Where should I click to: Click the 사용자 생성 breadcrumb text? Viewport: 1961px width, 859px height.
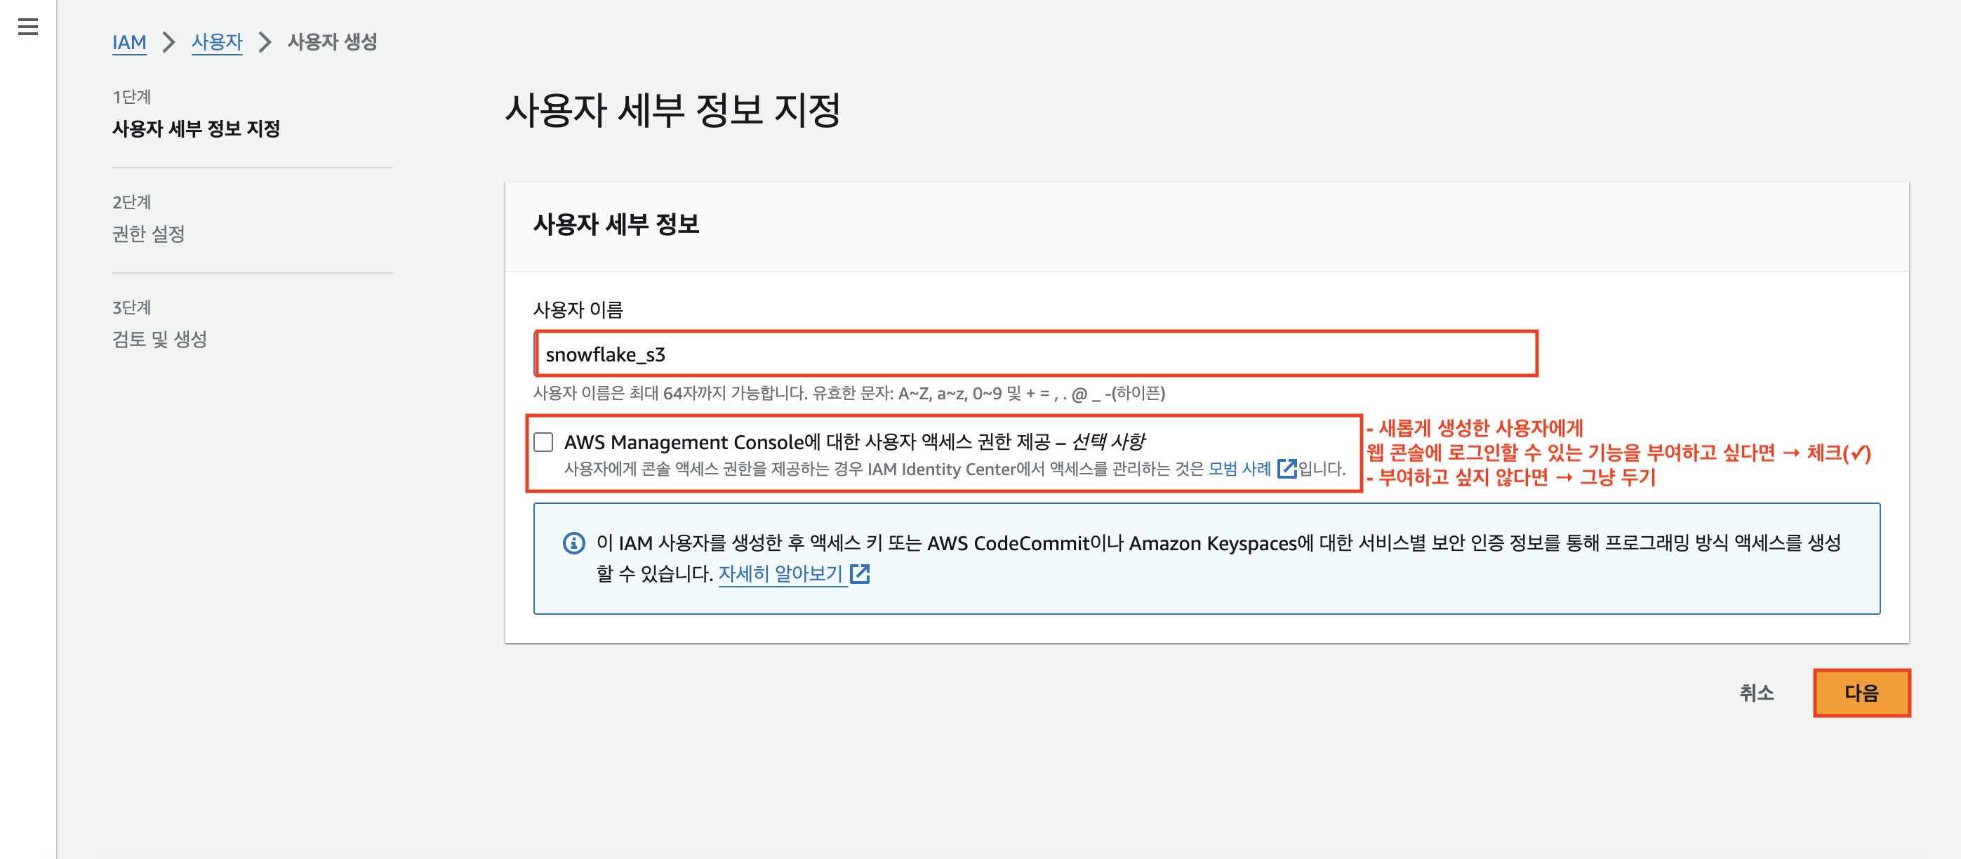point(332,42)
